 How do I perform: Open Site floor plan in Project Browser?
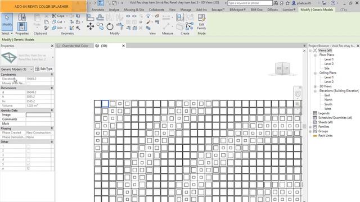coord(327,68)
